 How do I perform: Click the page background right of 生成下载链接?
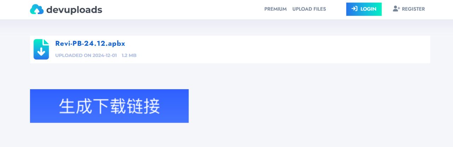pos(301,106)
